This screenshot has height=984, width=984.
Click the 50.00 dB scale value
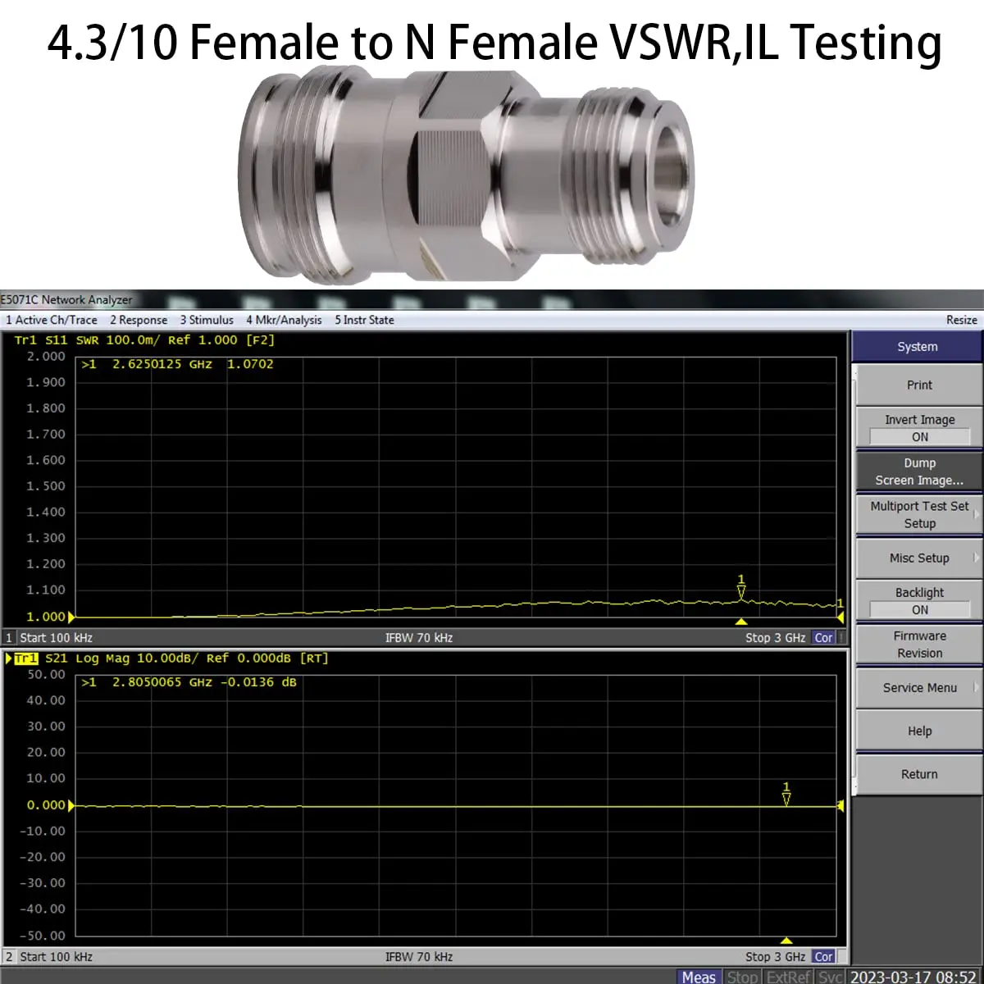pos(46,675)
